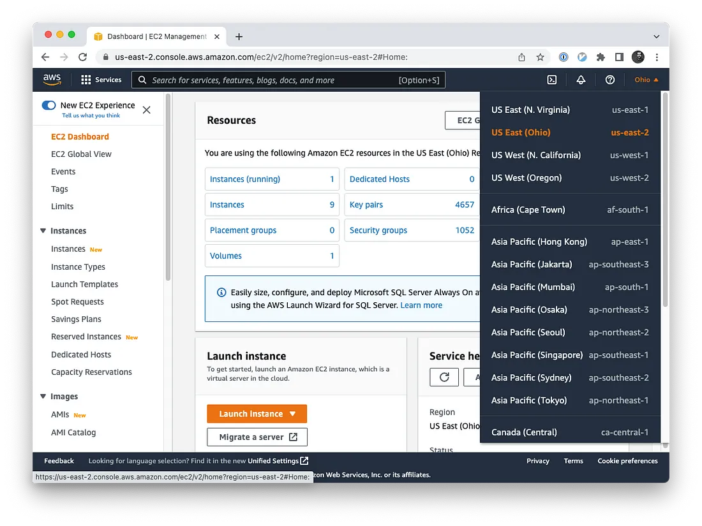Click Migrate a server button
This screenshot has height=526, width=702.
click(x=257, y=437)
